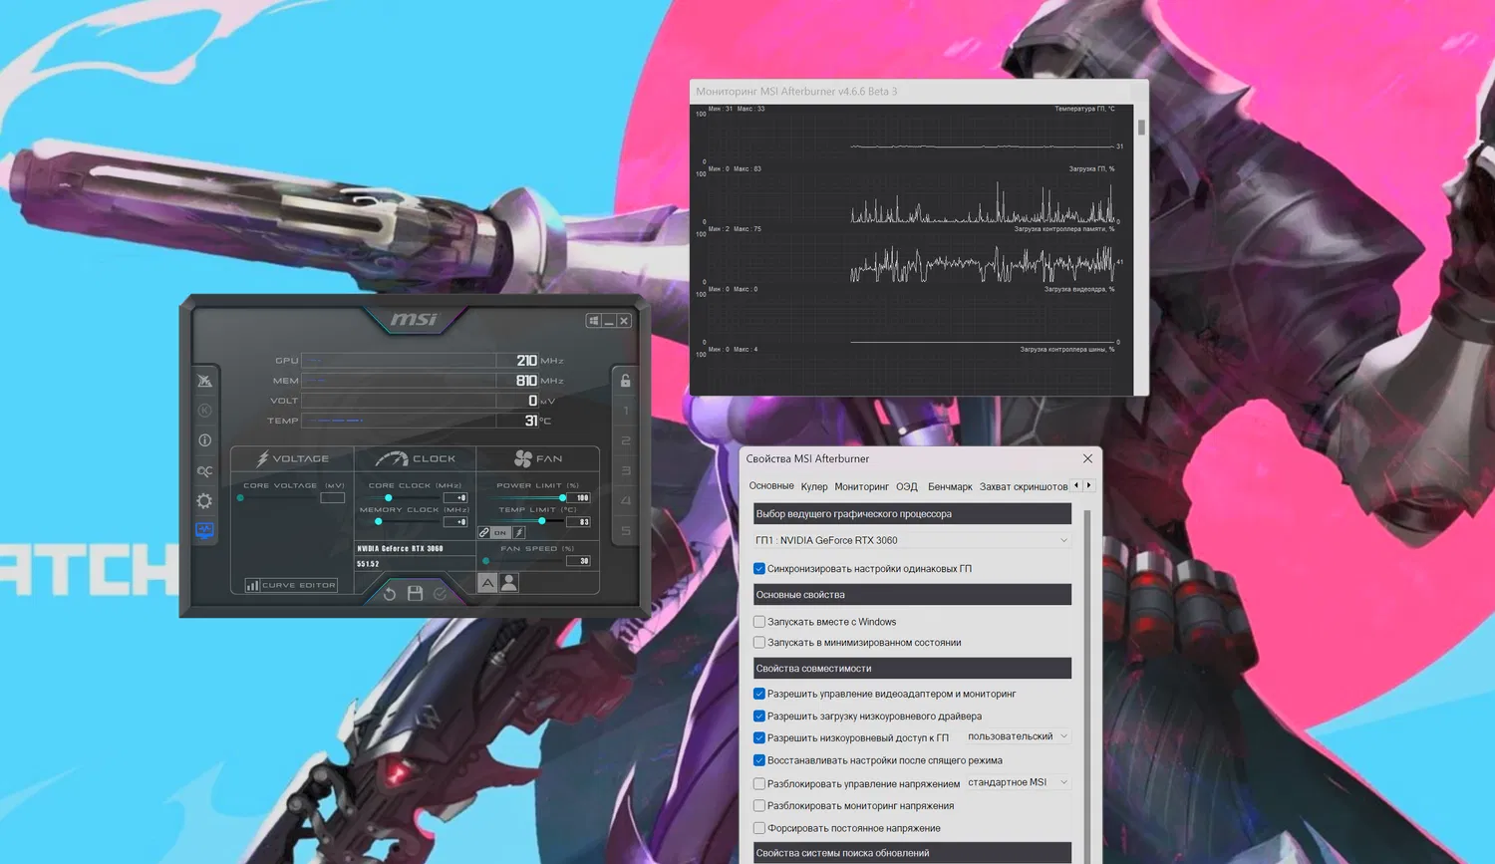
Task: Uncheck 'Восстанавливать настройки после спящего режима'
Action: (x=759, y=760)
